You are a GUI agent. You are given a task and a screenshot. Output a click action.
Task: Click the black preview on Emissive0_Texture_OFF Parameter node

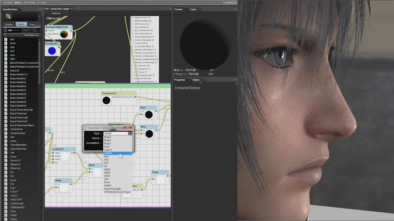tap(107, 101)
